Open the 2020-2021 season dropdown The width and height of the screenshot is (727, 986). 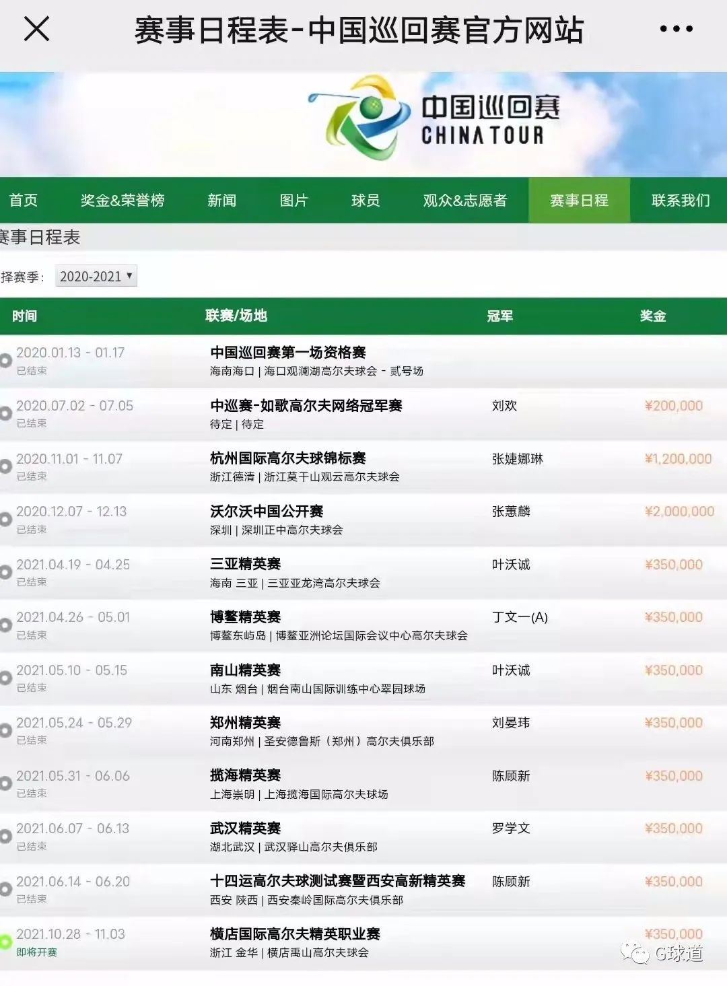point(96,276)
